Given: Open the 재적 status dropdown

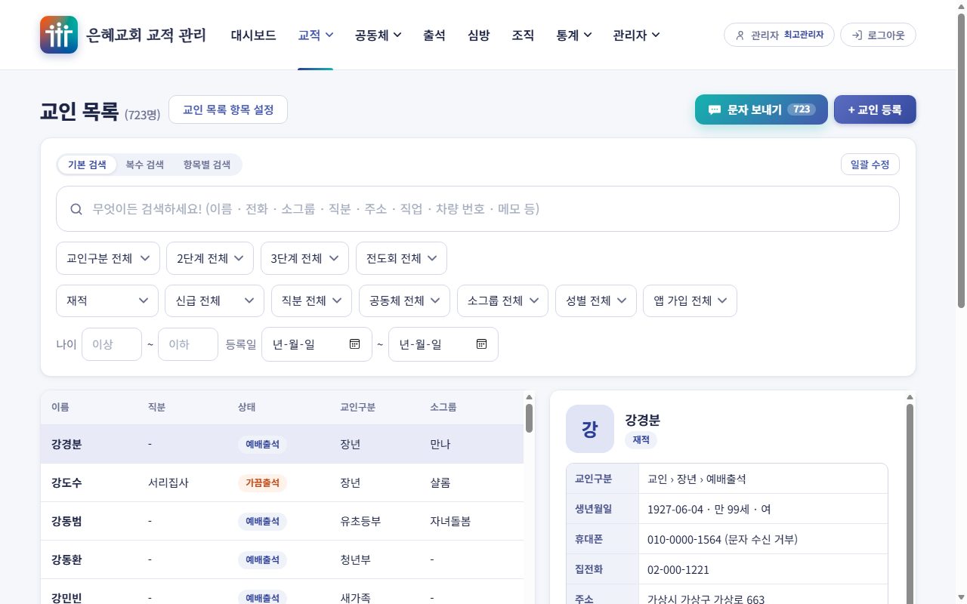Looking at the screenshot, I should (x=107, y=300).
